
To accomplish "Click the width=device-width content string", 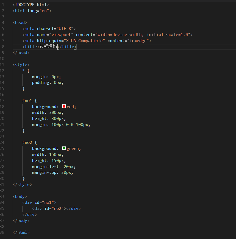I will [x=143, y=35].
